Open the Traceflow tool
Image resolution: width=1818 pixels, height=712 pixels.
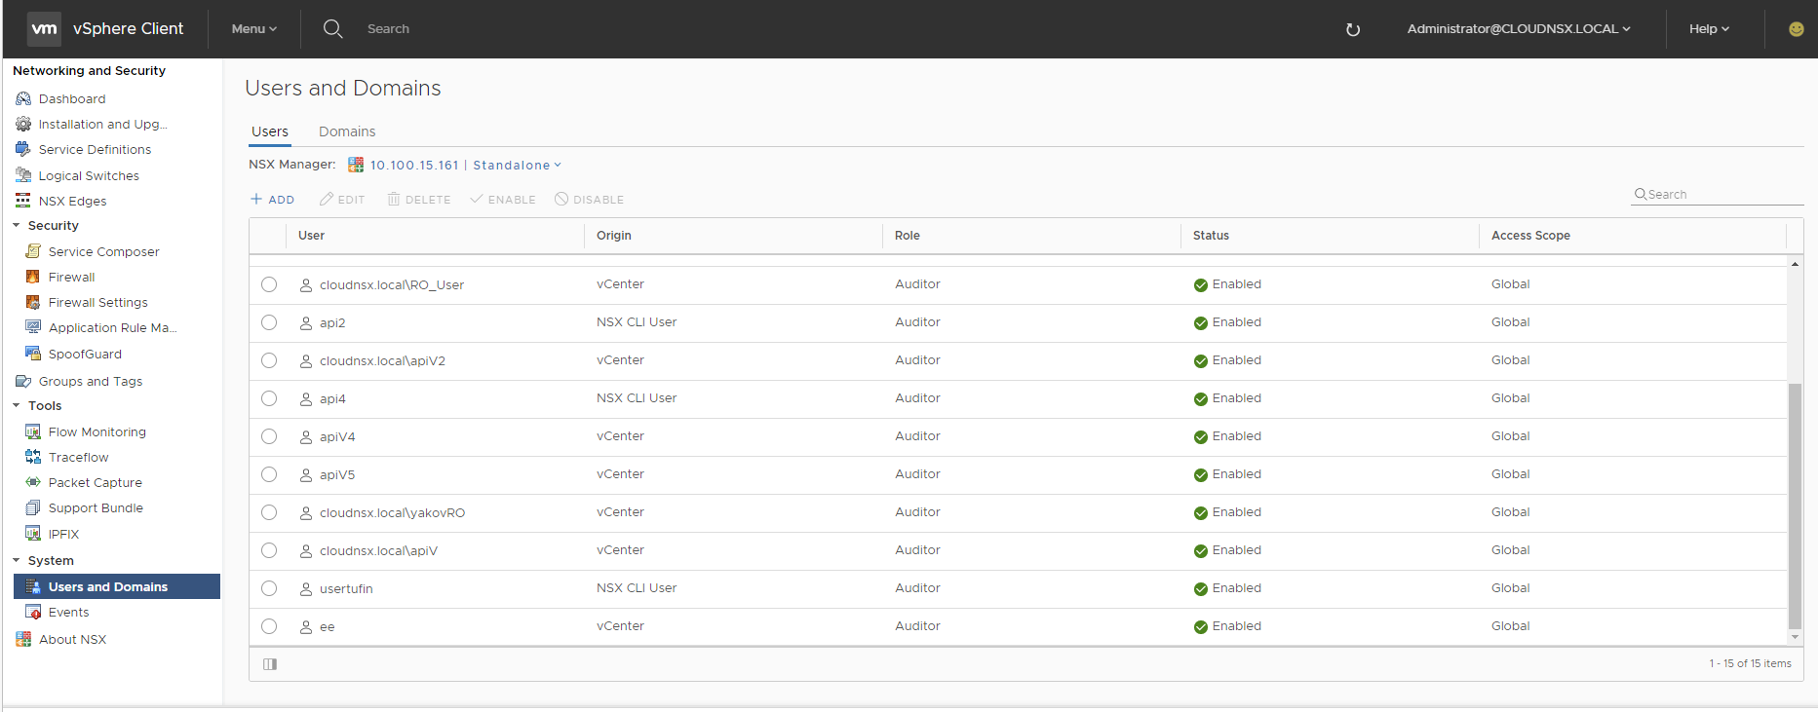pos(78,457)
